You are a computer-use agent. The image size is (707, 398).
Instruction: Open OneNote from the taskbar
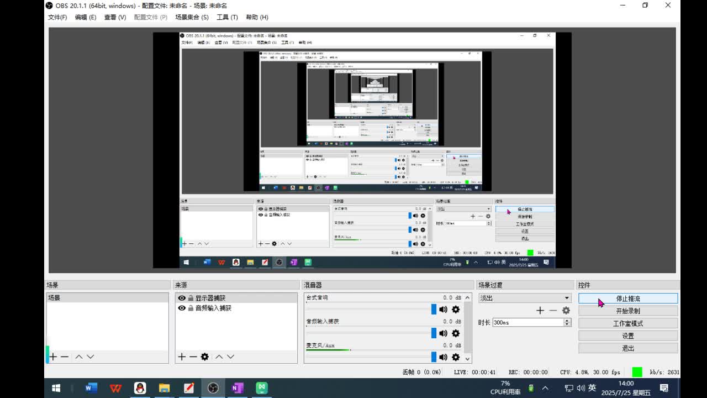pos(238,388)
